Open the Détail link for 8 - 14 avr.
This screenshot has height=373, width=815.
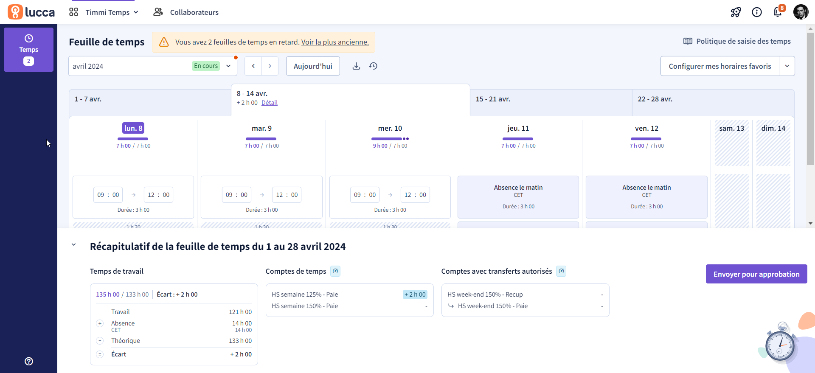270,103
